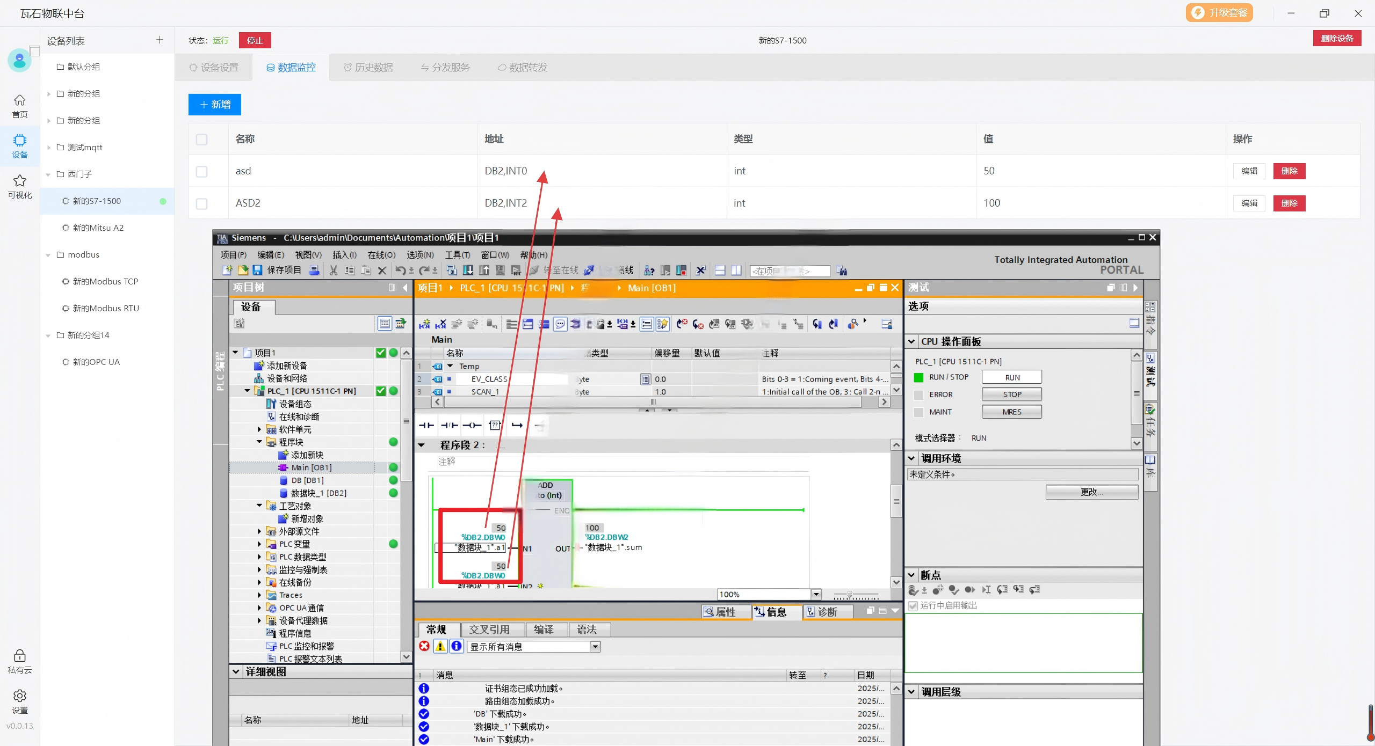
Task: Collapse the modbus group
Action: (x=48, y=255)
